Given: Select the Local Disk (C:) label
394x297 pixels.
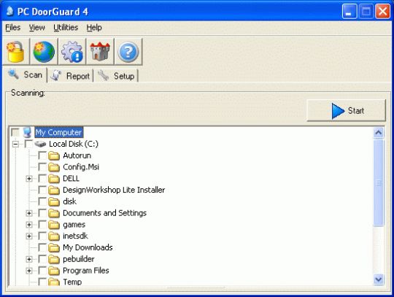Looking at the screenshot, I should pyautogui.click(x=74, y=144).
